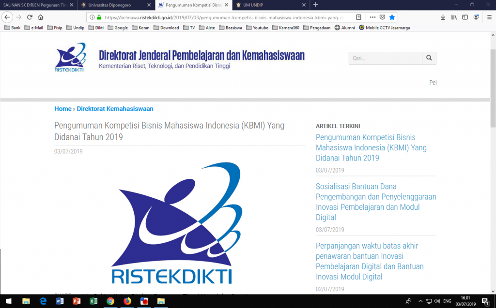This screenshot has height=308, width=496.
Task: Toggle reader view icon in address bar
Action: point(358,17)
